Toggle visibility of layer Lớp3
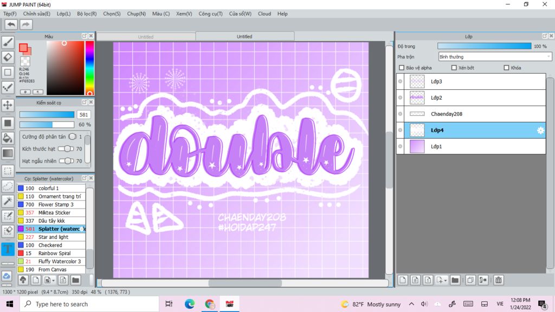 click(x=401, y=81)
